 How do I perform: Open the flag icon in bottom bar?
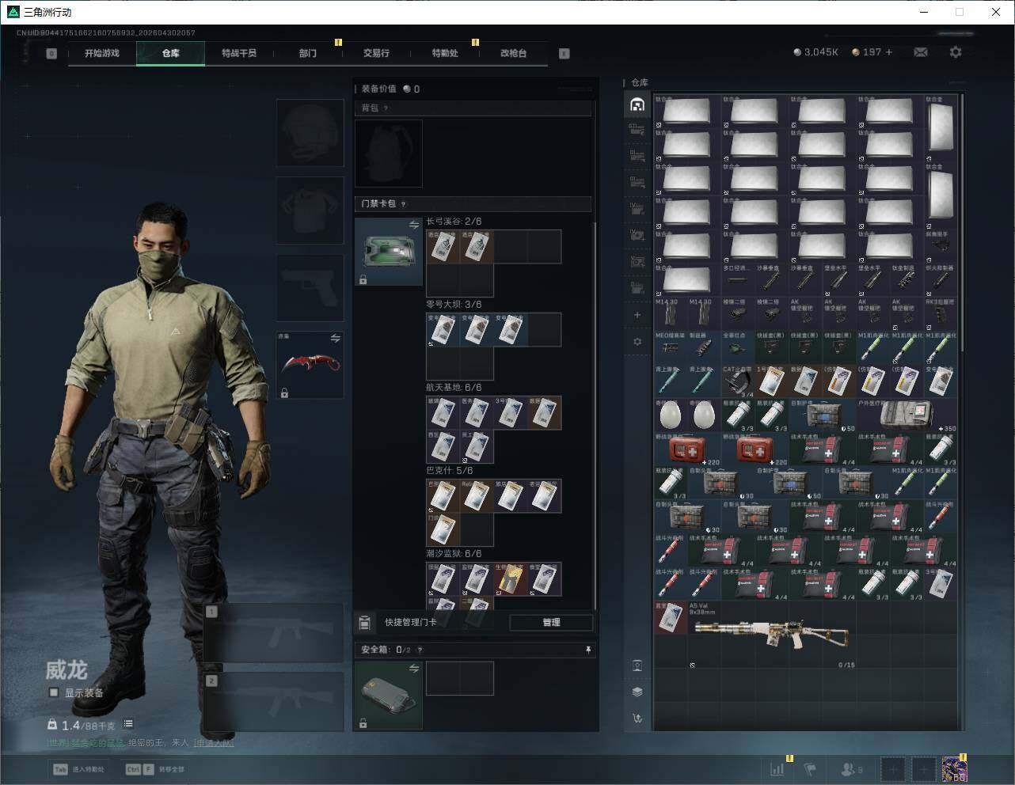(809, 769)
